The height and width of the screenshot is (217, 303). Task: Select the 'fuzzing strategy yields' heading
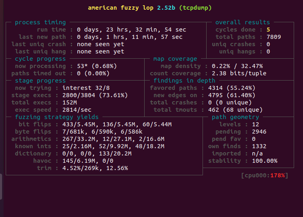click(57, 117)
